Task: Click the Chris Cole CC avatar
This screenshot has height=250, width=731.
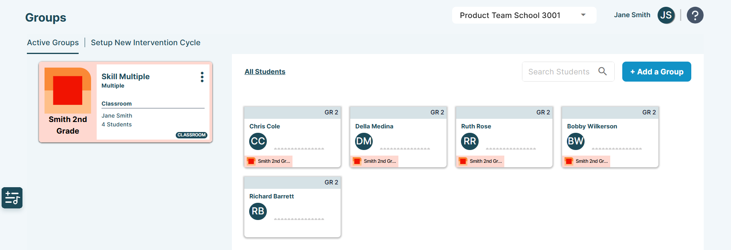Action: click(258, 141)
